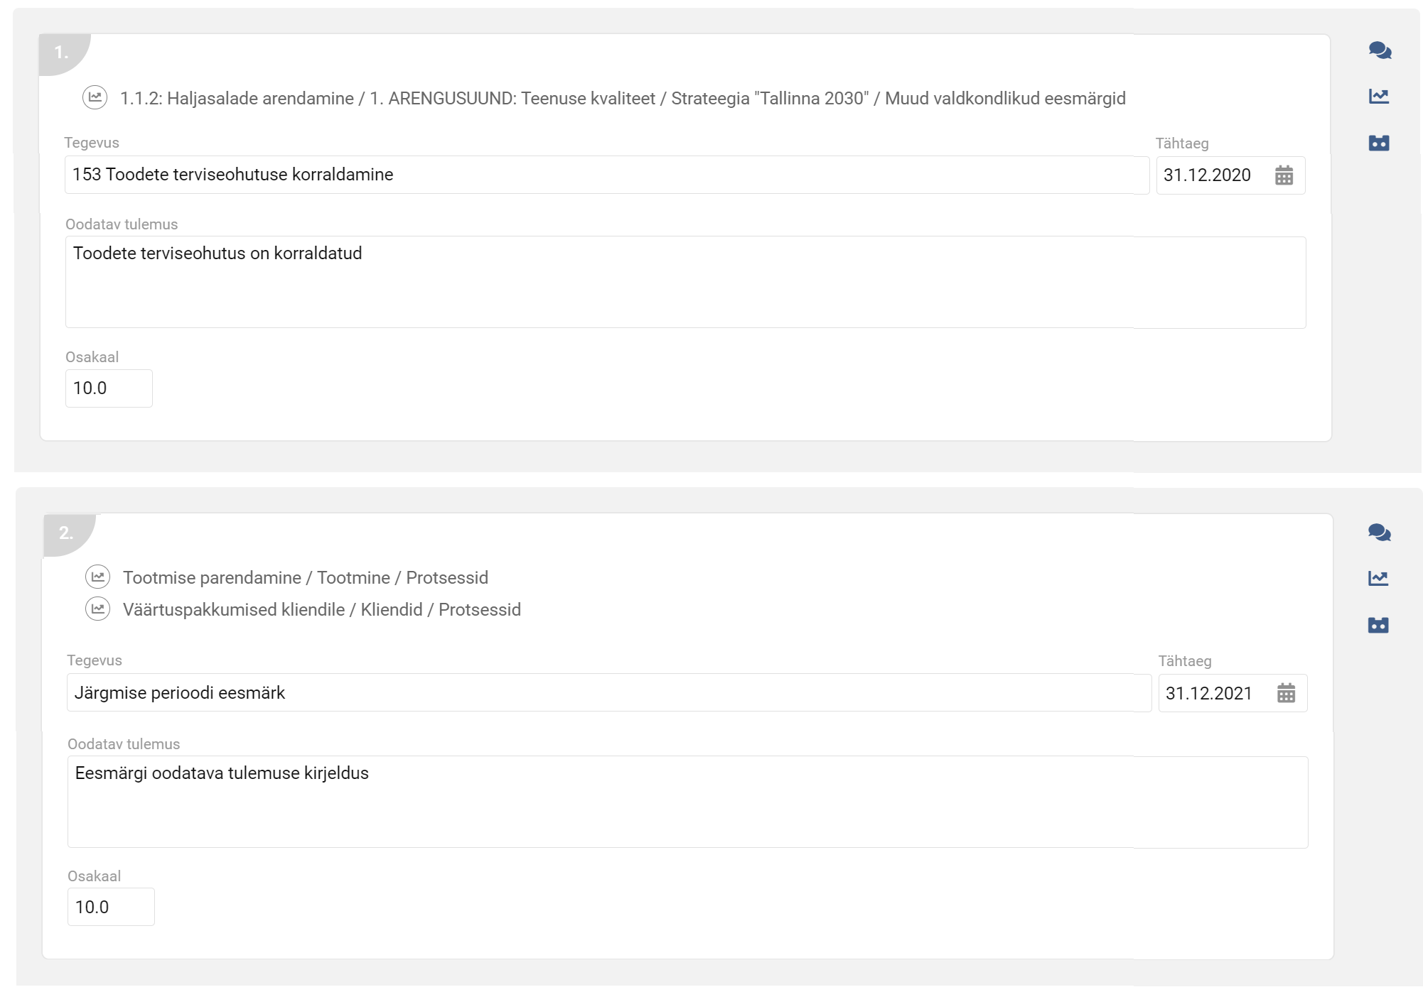Click the dark card icon beside goal 1
Viewport: 1423px width, 997px height.
(1379, 143)
